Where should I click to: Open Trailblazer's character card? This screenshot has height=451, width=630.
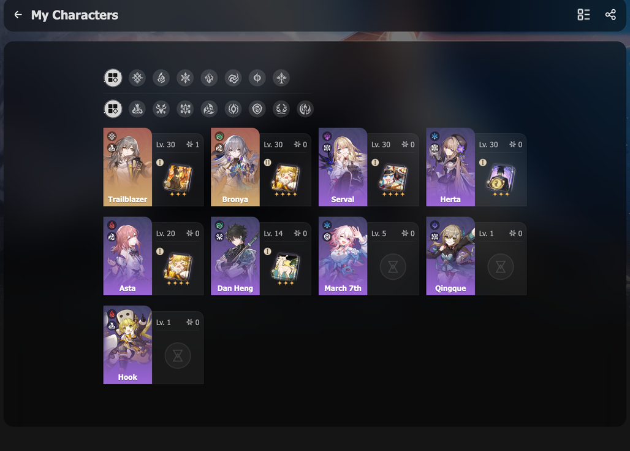(x=153, y=167)
